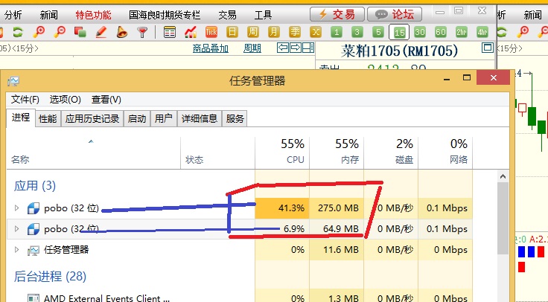The image size is (548, 302).
Task: Open the 特色功能 menu
Action: click(93, 14)
